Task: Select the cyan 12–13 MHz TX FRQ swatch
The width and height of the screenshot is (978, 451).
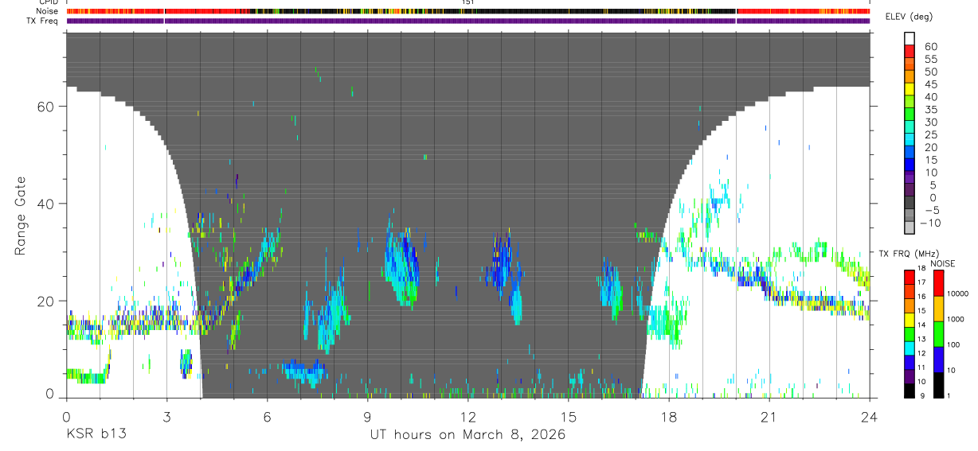Action: (x=910, y=348)
